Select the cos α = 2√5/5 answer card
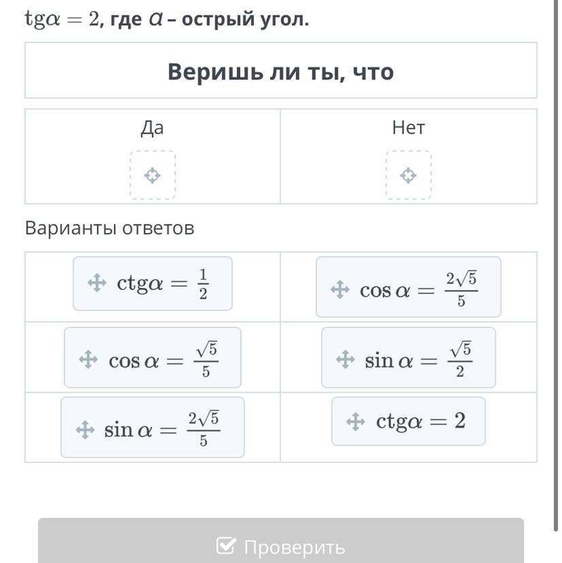562x563 pixels. pos(418,287)
